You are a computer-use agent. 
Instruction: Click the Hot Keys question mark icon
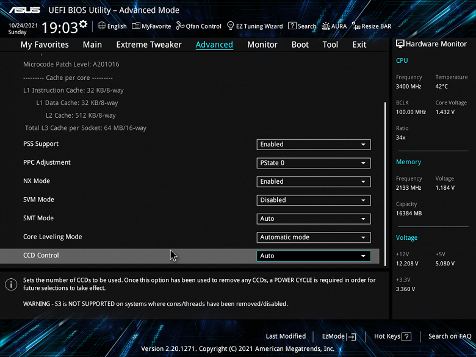click(x=406, y=337)
